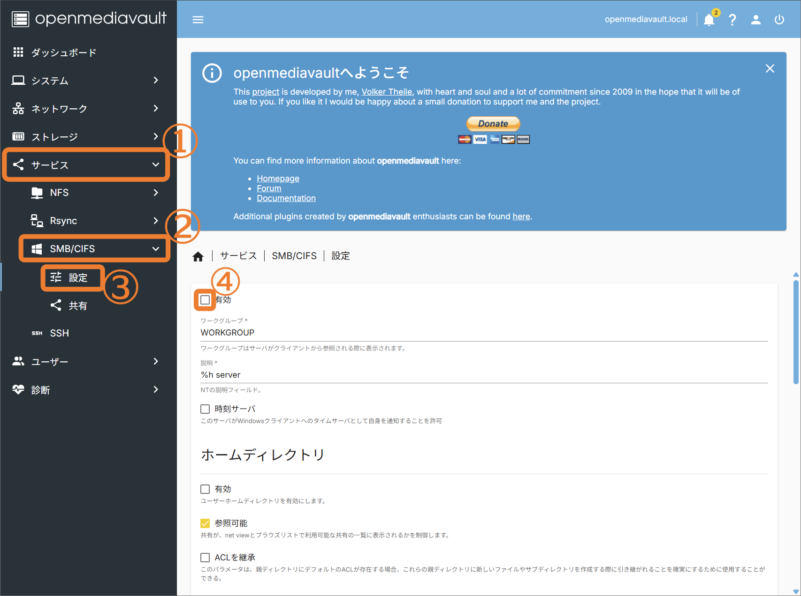Open the Volker Theile link
The width and height of the screenshot is (801, 596).
(x=387, y=92)
